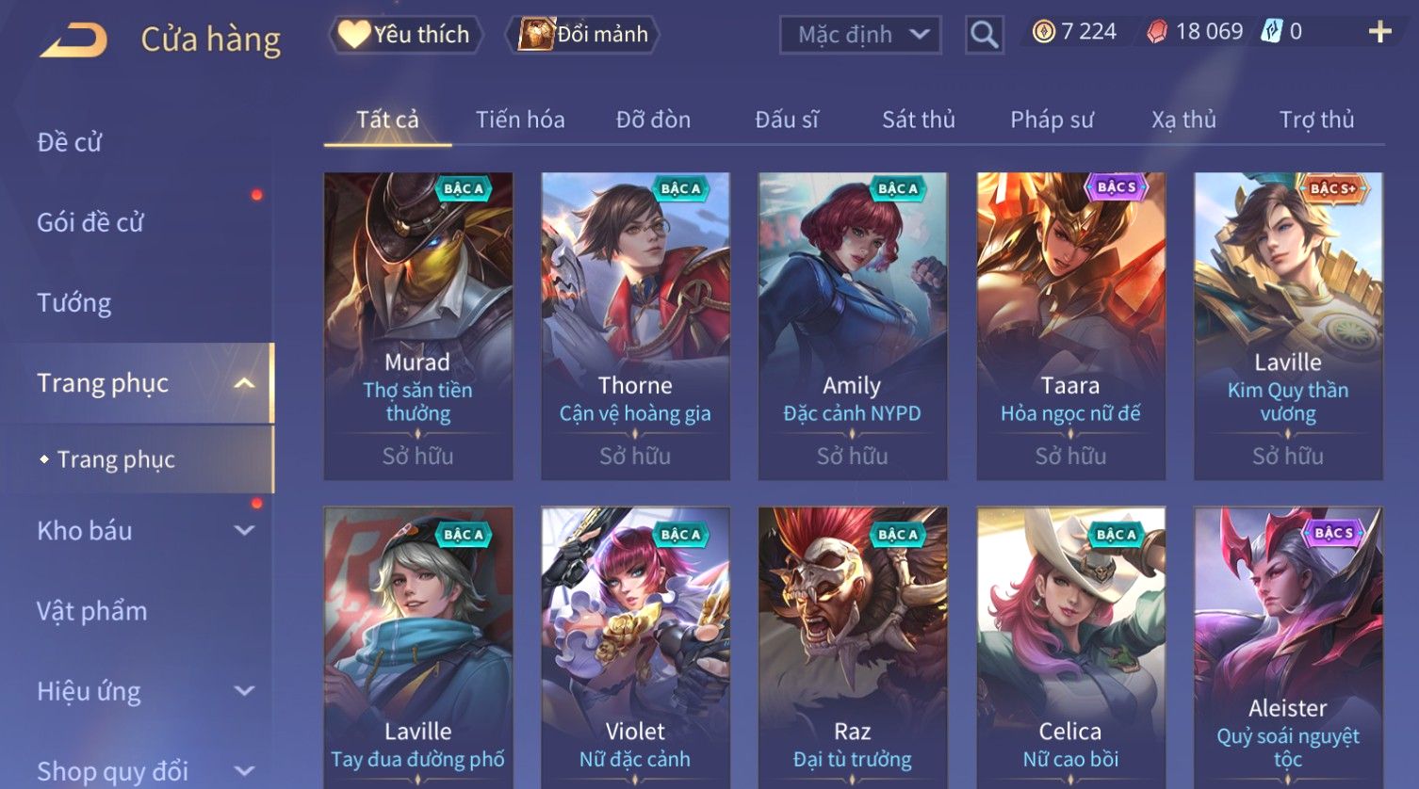1419x789 pixels.
Task: Expand the Hiệu ứng sidebar section
Action: pyautogui.click(x=245, y=691)
